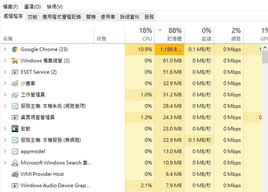Click the 8.4 MB memory value
This screenshot has height=192, width=268.
tap(174, 174)
